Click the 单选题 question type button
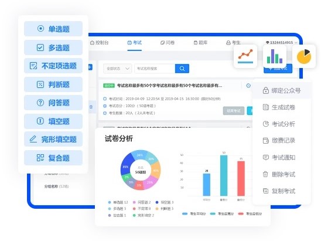 tap(53, 29)
